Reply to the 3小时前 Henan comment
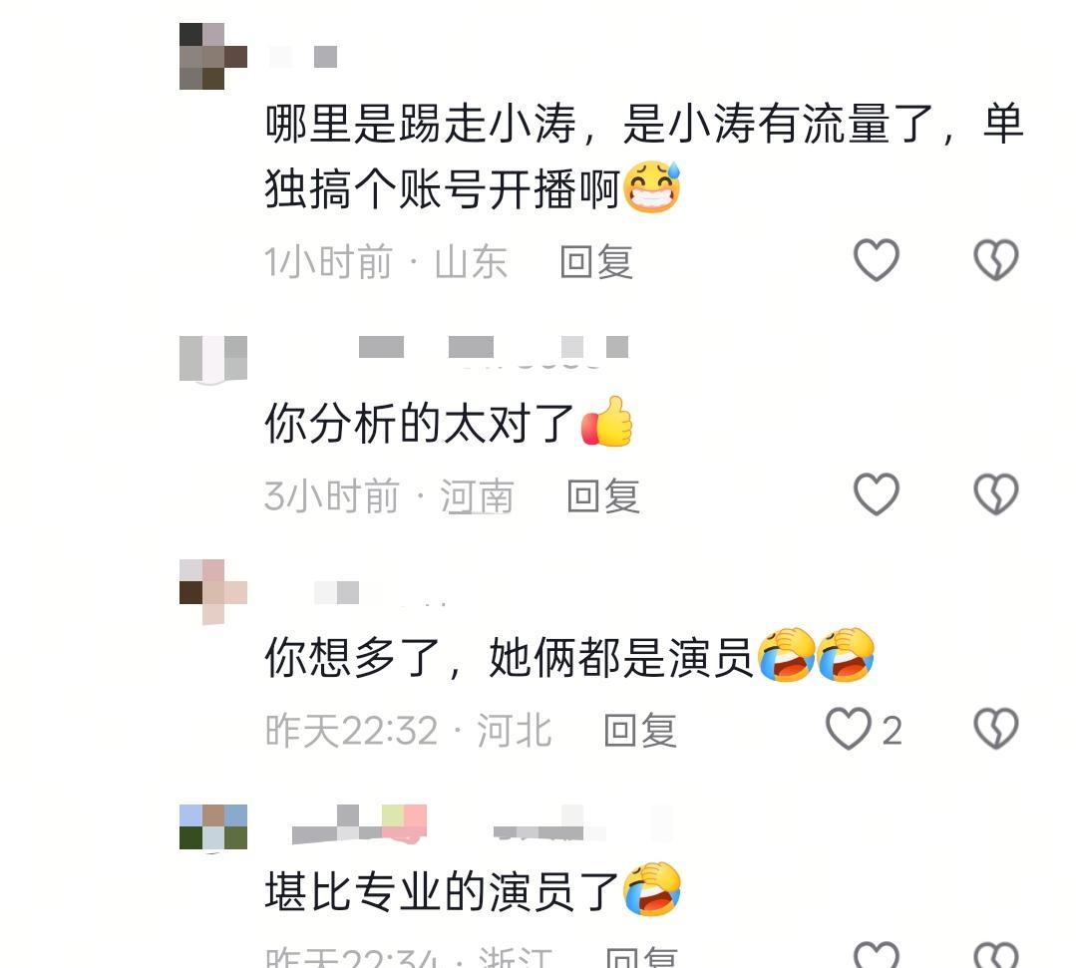The image size is (1076, 968). [x=604, y=495]
